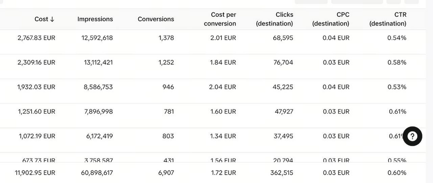Select the 1,251.60 EUR cost cell
The image size is (433, 183).
pos(37,112)
